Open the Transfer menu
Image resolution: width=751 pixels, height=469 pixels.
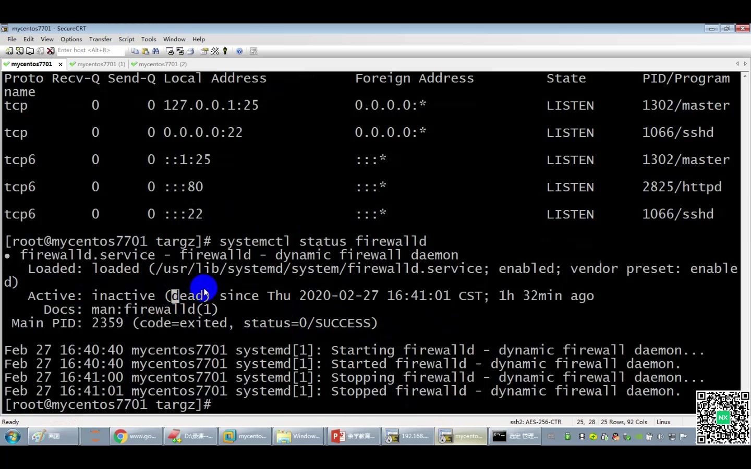(x=100, y=39)
